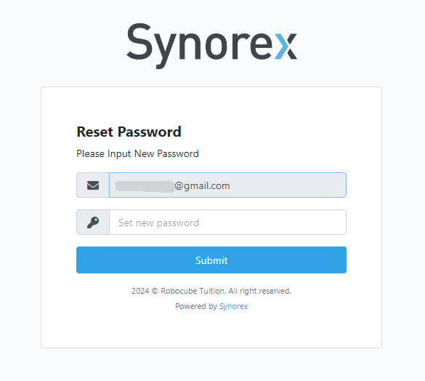Click the Robocube Tuition footer text
The image size is (425, 381).
click(x=193, y=291)
